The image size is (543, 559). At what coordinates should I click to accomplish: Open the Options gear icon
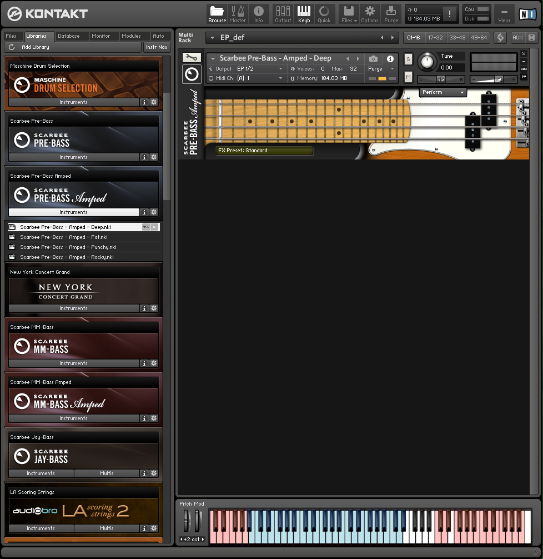(369, 14)
